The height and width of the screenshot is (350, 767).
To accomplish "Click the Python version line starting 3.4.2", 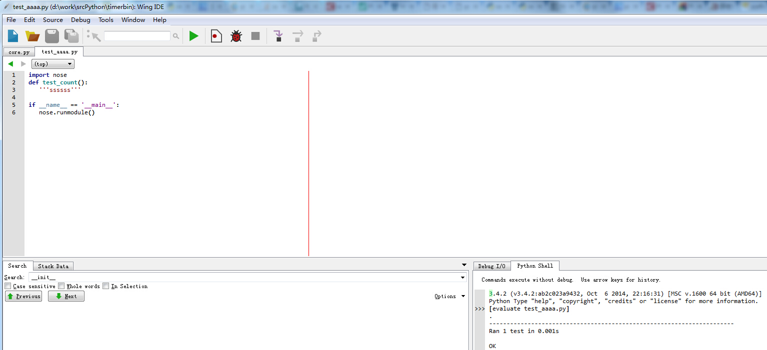I will [625, 294].
